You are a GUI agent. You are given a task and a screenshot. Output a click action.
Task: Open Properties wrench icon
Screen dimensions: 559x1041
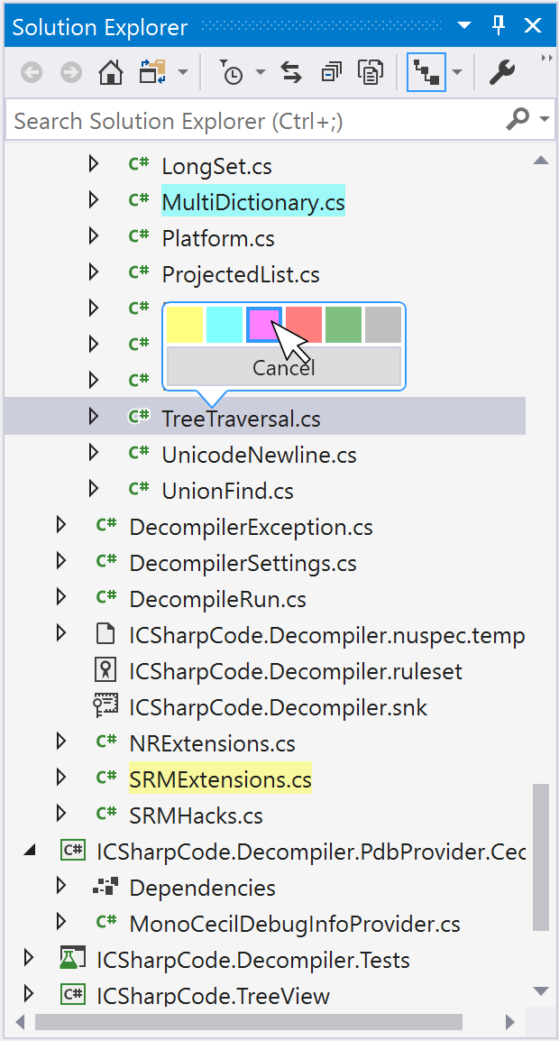(502, 72)
